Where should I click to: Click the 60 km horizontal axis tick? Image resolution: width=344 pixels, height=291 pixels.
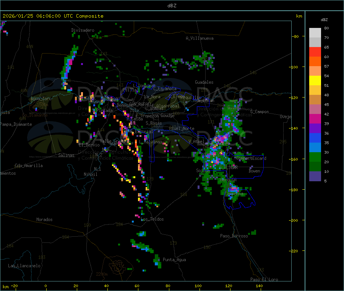[137, 286]
